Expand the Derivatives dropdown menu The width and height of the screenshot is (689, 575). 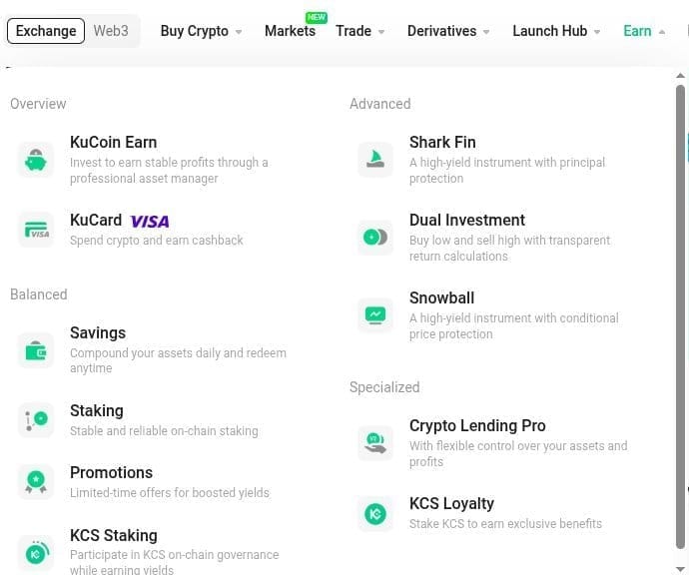(x=448, y=31)
